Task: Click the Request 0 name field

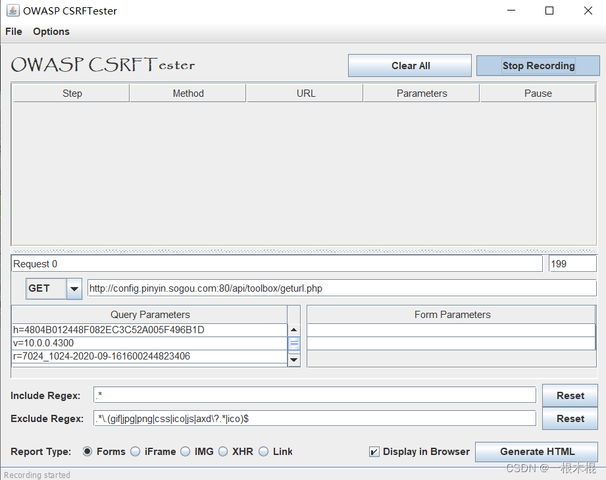Action: (277, 264)
